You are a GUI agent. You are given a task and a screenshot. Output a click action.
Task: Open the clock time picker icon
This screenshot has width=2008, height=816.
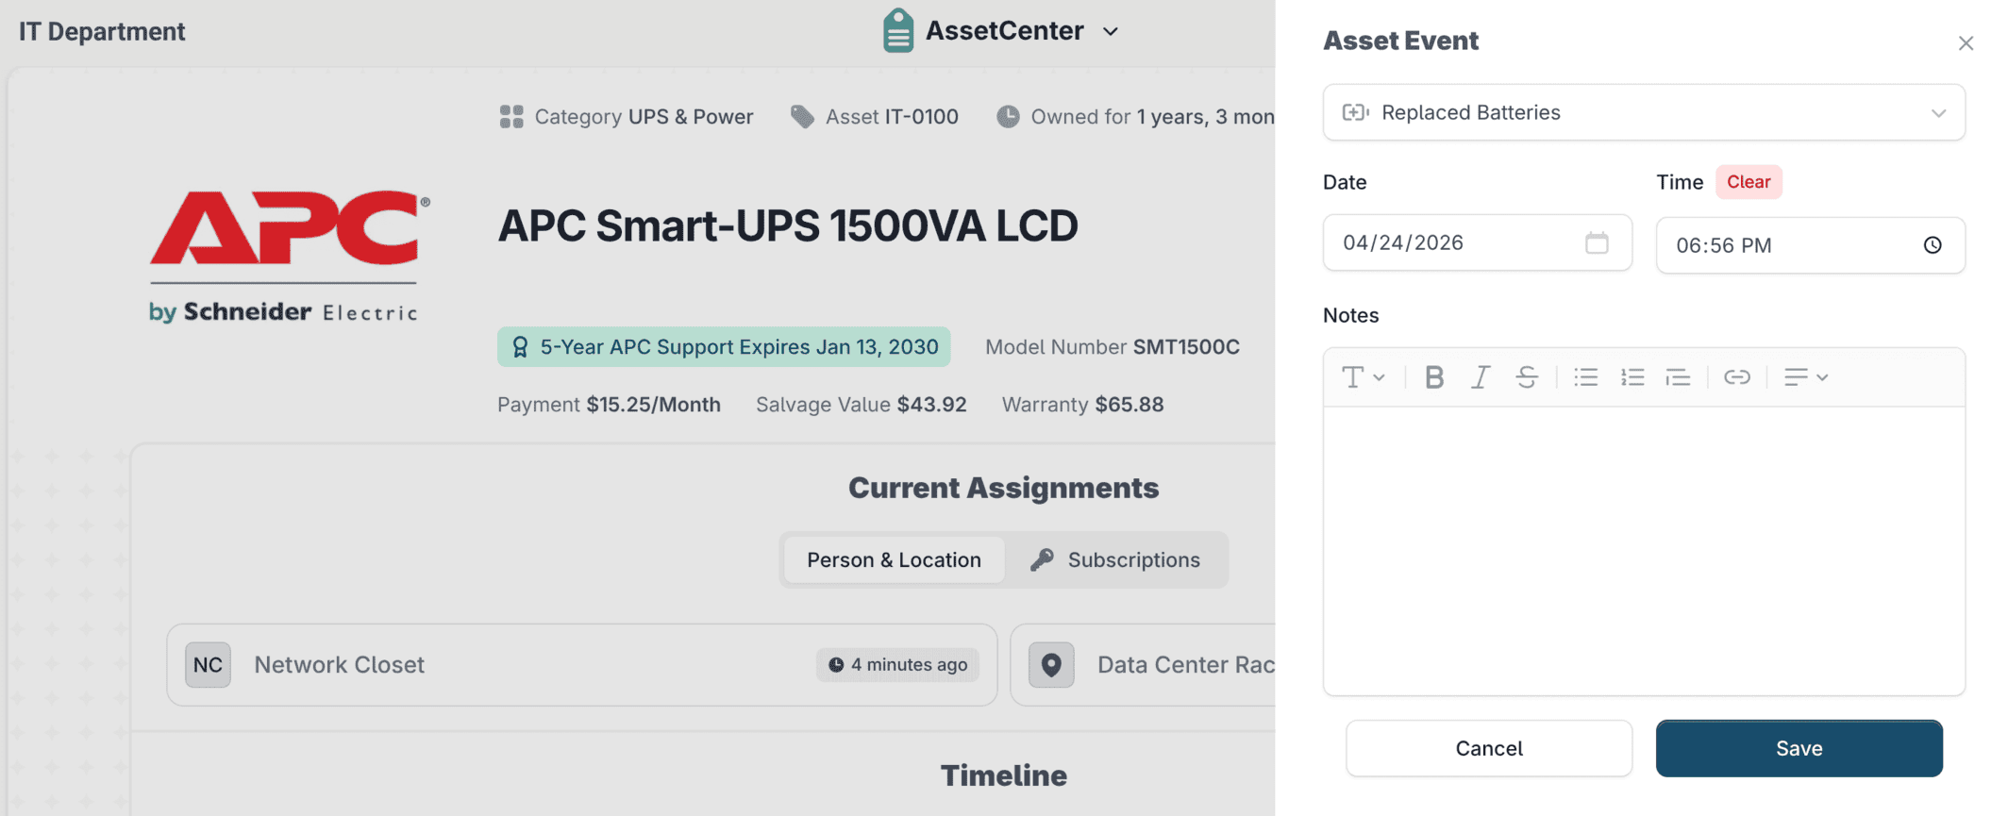click(x=1933, y=245)
